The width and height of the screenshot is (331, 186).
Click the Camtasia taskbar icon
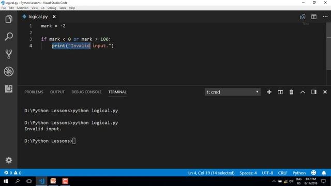[65, 181]
